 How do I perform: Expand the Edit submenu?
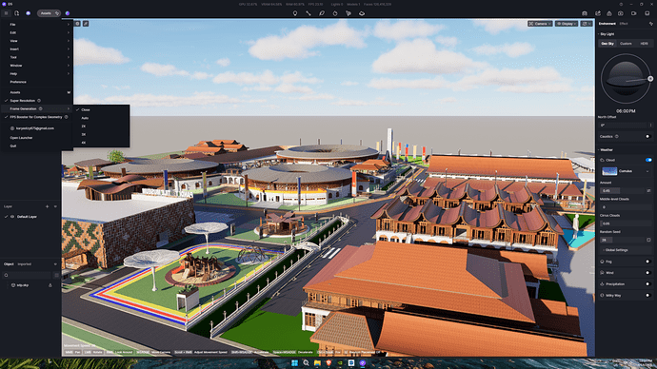pyautogui.click(x=37, y=32)
